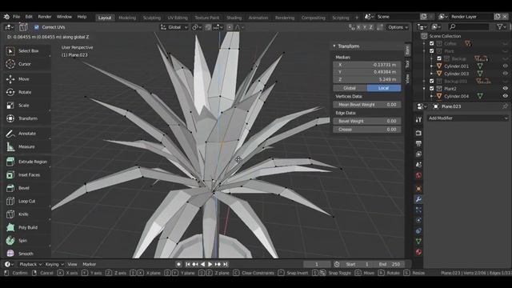Open the Object properties orange square tab
Image resolution: width=512 pixels, height=288 pixels.
coord(418,189)
